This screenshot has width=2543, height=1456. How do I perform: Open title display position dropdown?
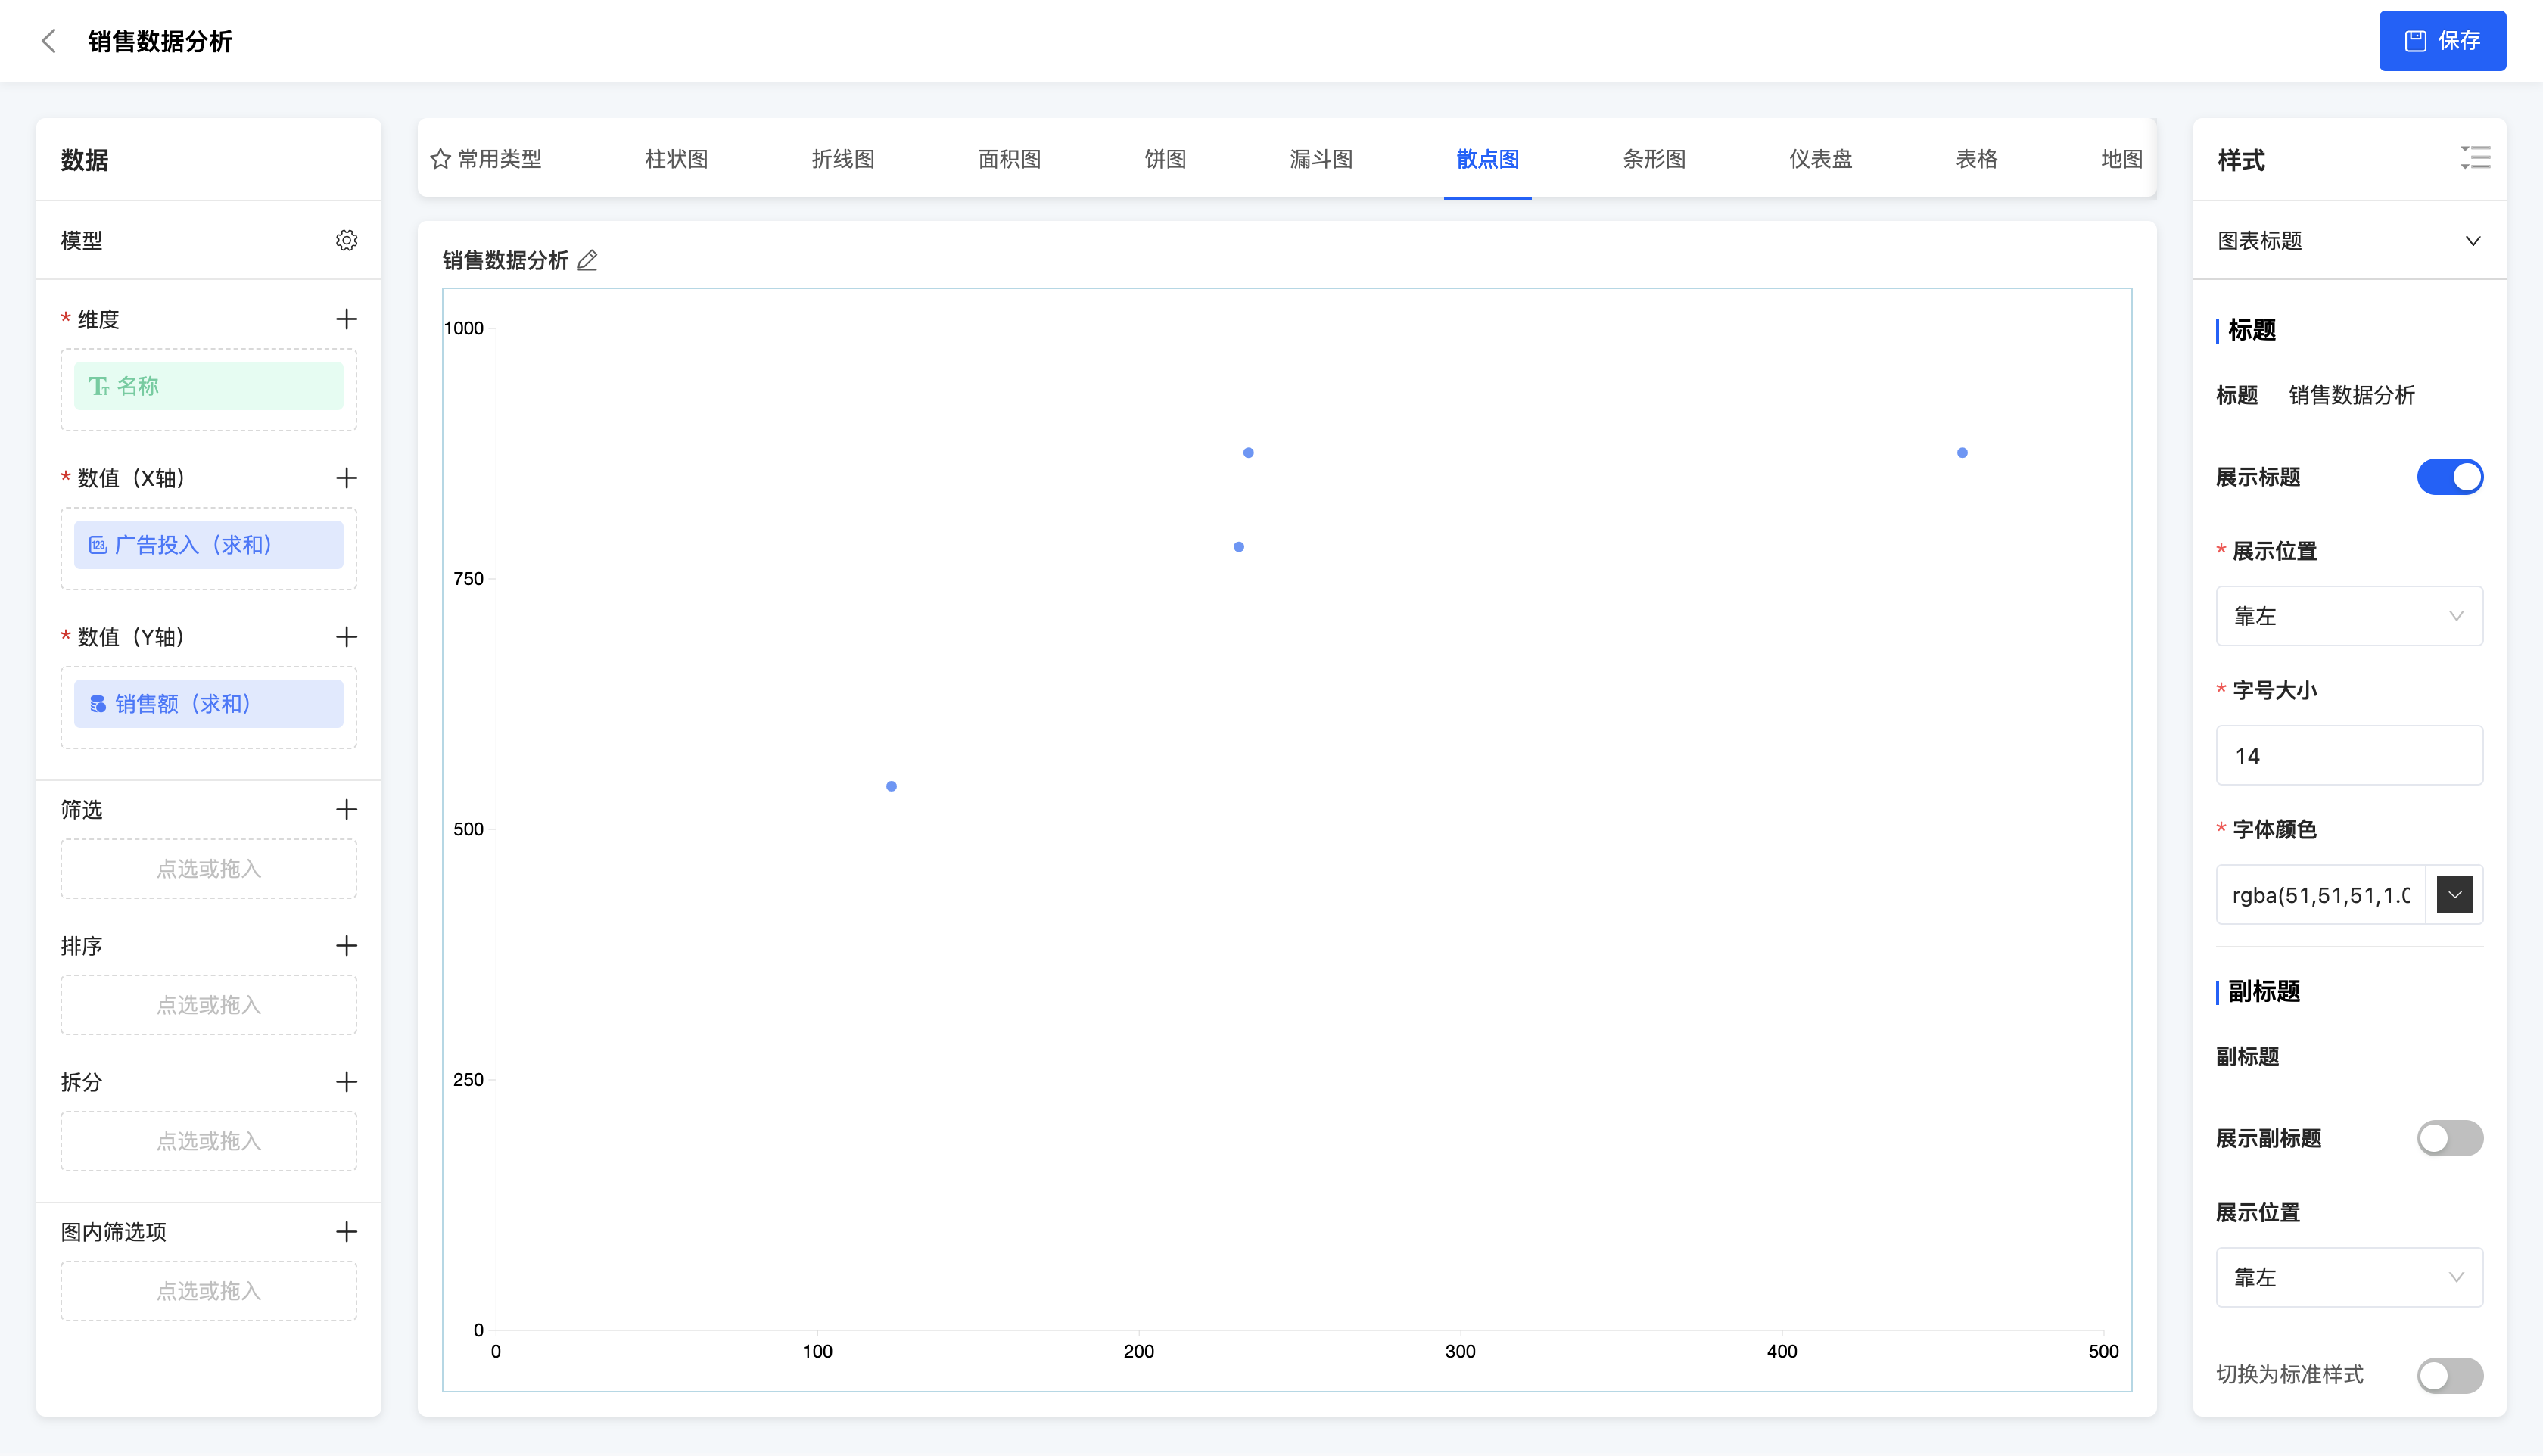point(2348,616)
